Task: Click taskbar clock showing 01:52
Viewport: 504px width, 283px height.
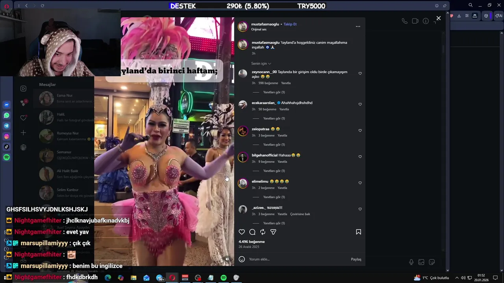Action: (481, 277)
